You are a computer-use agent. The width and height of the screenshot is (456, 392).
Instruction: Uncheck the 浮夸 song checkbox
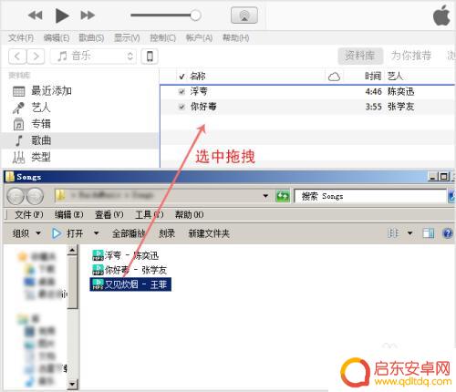(x=181, y=91)
